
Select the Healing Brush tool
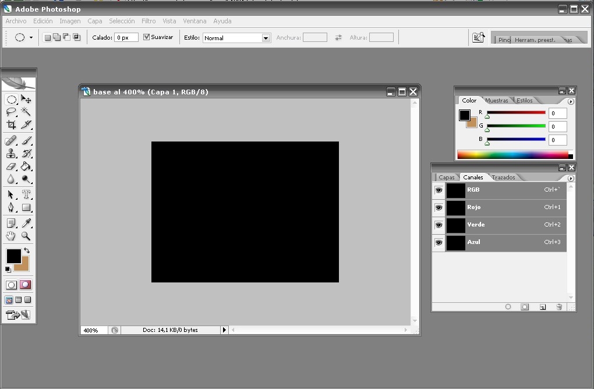coord(12,140)
